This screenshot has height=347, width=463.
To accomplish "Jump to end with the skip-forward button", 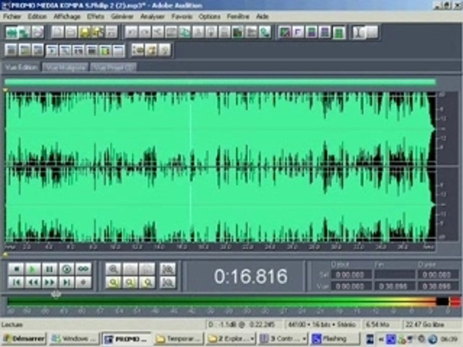I will [67, 282].
